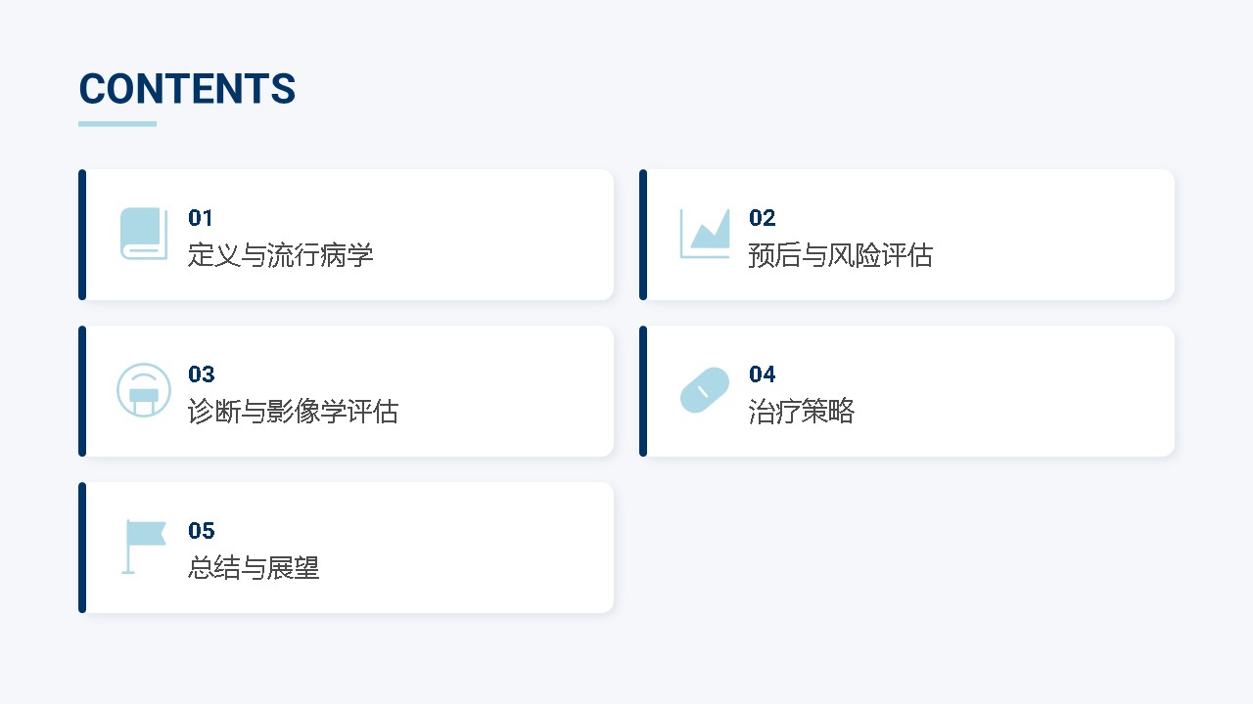Click the dark blue accent bar on the 04 card

(x=643, y=391)
